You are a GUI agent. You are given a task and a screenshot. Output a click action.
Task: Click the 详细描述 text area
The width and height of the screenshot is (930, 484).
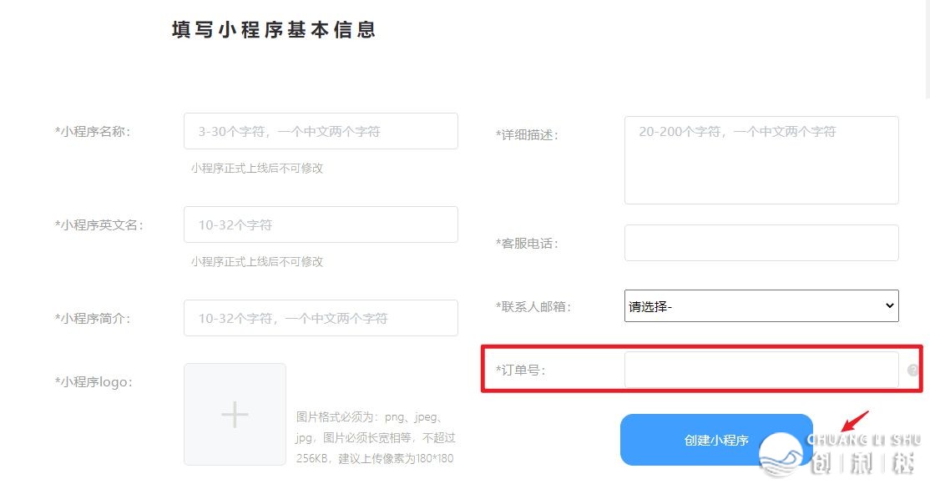pos(761,160)
